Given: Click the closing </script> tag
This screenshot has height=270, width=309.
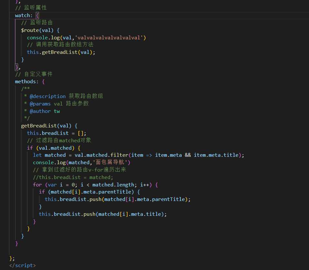Looking at the screenshot, I should pyautogui.click(x=23, y=265).
